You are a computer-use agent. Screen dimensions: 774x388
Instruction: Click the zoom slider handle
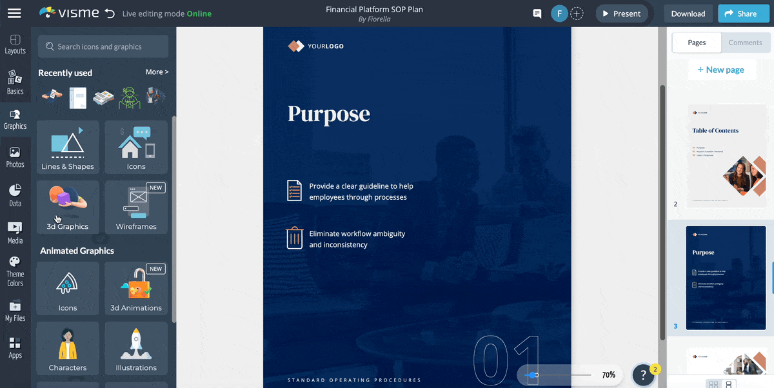point(533,374)
